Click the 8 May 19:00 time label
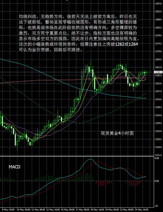Screen dimensions: 163x212 pos(8,210)
